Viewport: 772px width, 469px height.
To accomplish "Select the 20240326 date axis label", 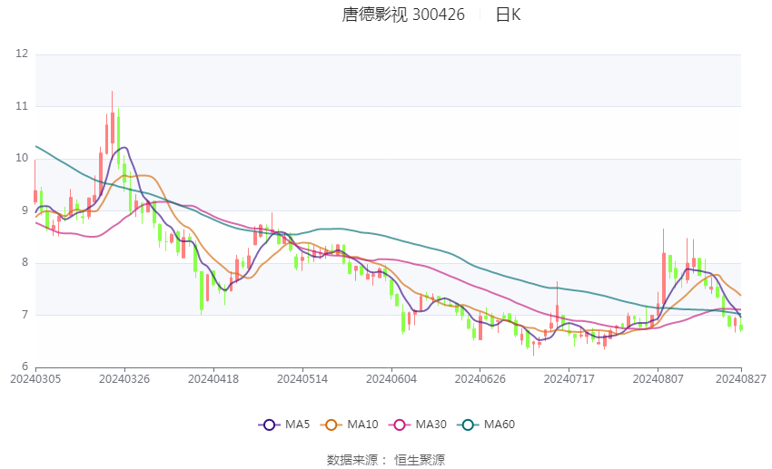I will 124,377.
